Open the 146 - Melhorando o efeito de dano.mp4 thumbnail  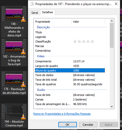(x=14, y=14)
